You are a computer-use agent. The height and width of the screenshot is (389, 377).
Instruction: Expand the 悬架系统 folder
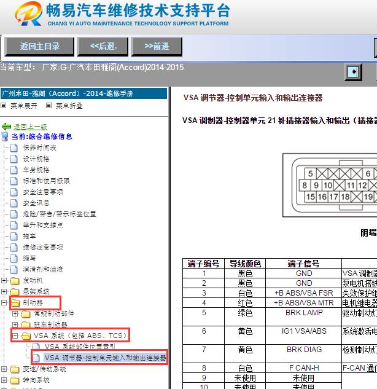click(x=4, y=291)
